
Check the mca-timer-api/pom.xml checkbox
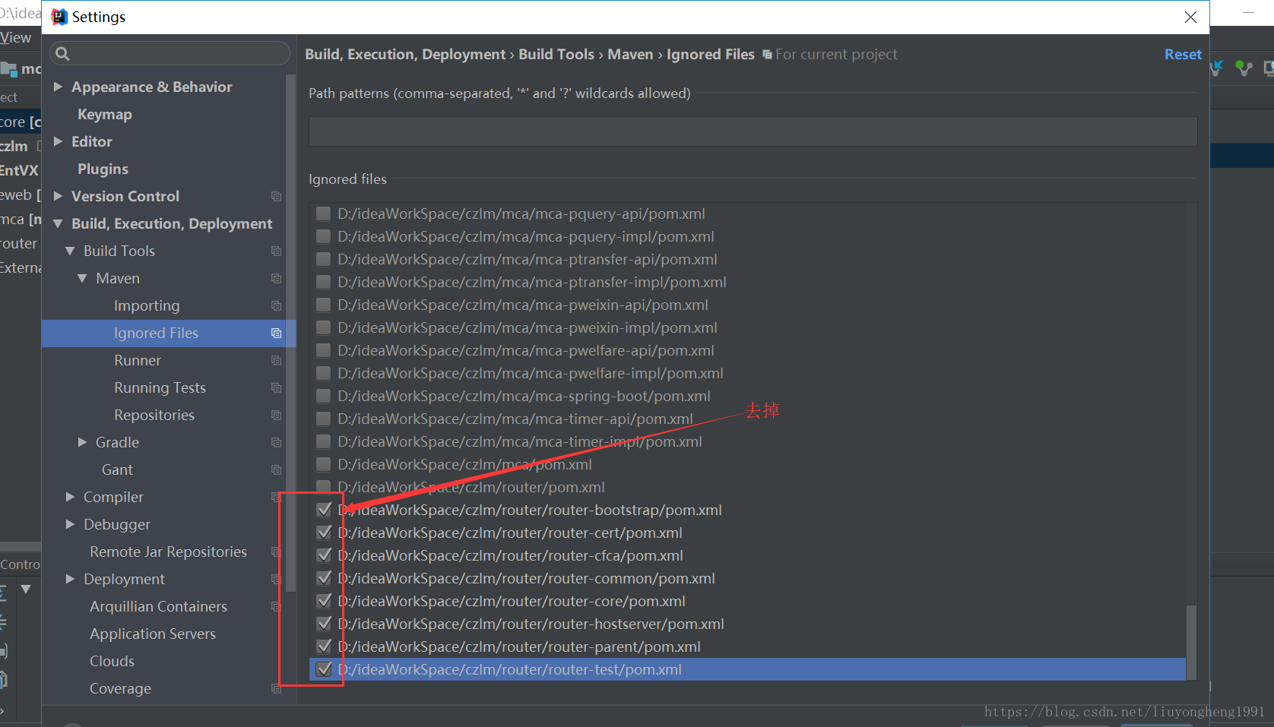(x=324, y=419)
